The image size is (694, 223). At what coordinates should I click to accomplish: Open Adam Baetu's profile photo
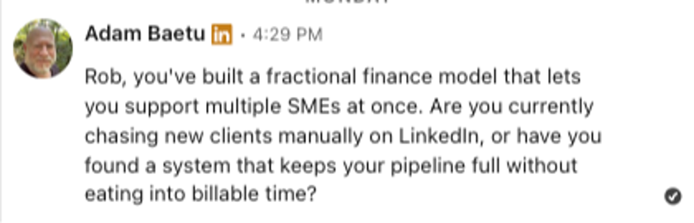pos(43,48)
